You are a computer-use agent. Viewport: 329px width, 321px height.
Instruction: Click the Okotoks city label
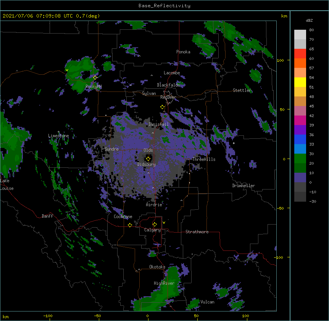pyautogui.click(x=157, y=267)
